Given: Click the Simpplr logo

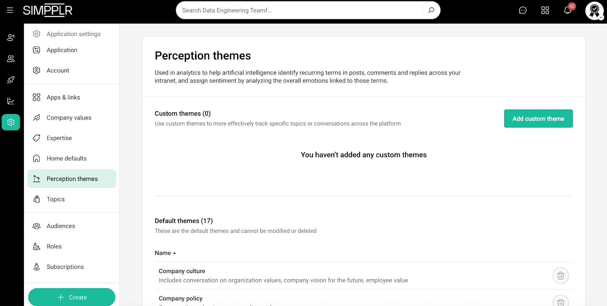Looking at the screenshot, I should click(47, 10).
